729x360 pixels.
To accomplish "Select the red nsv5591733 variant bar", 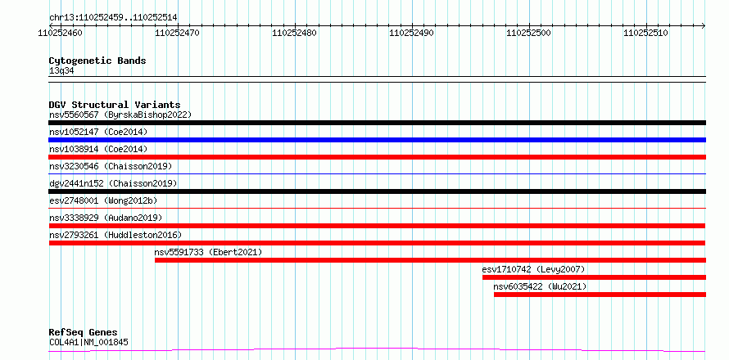I will point(430,260).
